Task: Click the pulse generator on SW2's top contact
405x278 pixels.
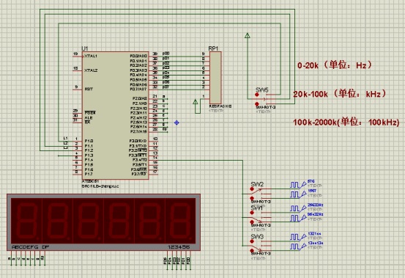Action: 297,185
